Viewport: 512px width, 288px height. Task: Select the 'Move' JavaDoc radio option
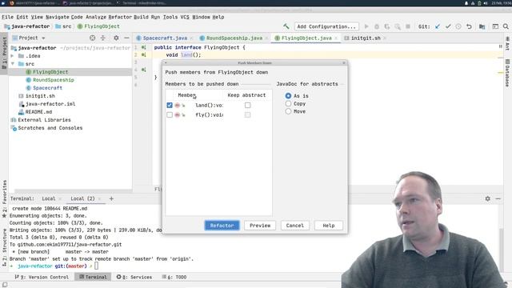(288, 111)
